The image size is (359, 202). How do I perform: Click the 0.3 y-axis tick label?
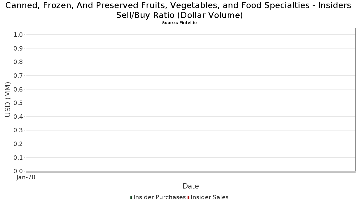coord(18,130)
